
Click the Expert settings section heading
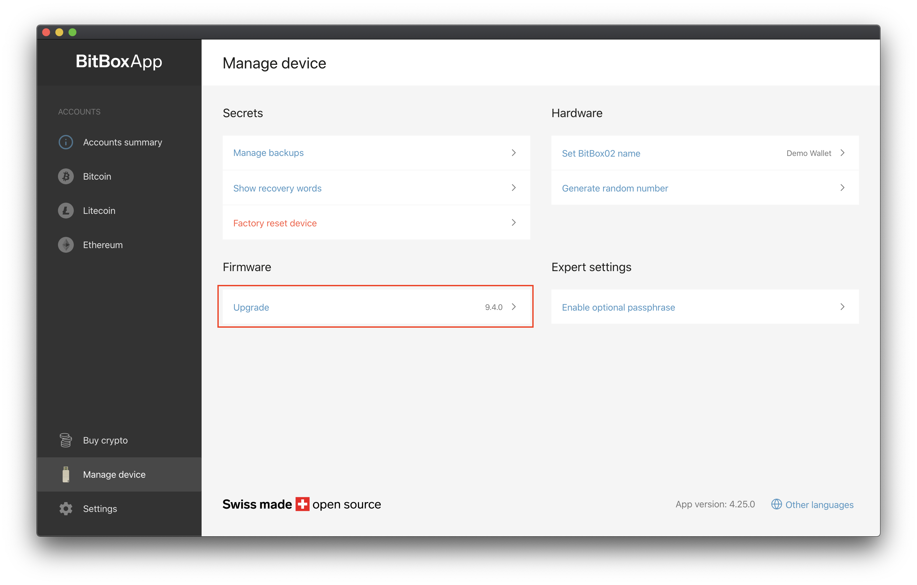tap(591, 267)
